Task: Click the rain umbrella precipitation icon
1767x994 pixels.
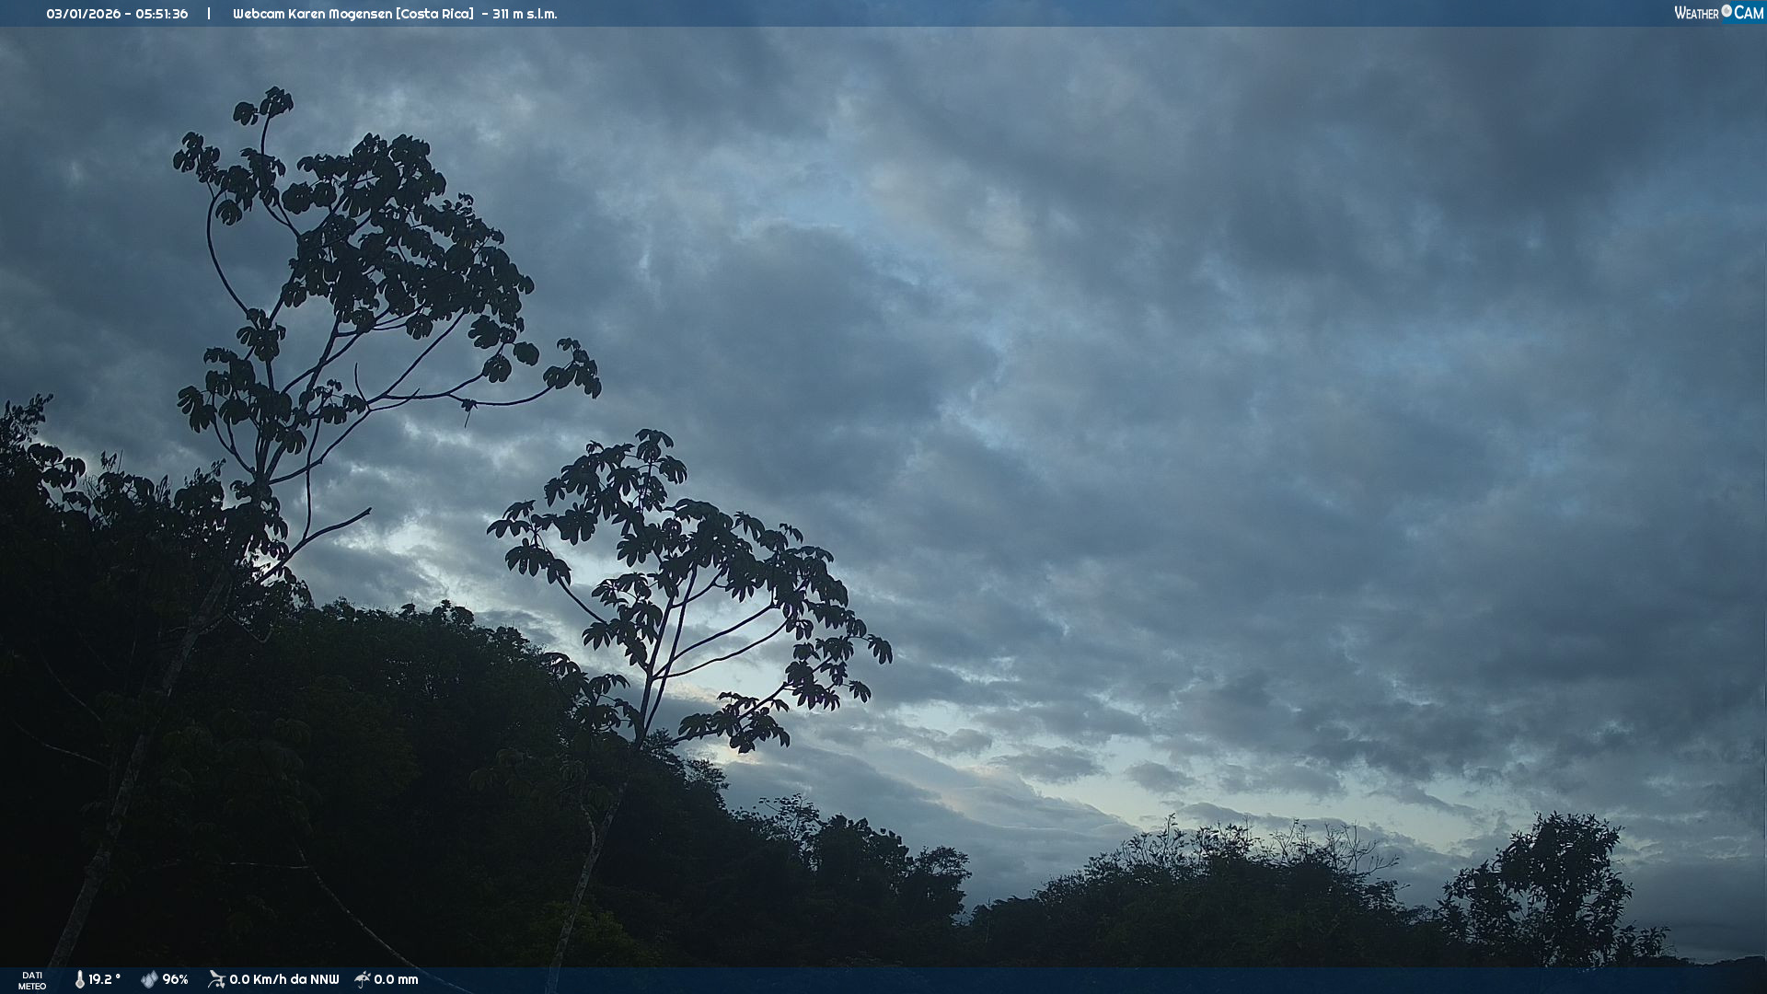Action: pos(363,979)
